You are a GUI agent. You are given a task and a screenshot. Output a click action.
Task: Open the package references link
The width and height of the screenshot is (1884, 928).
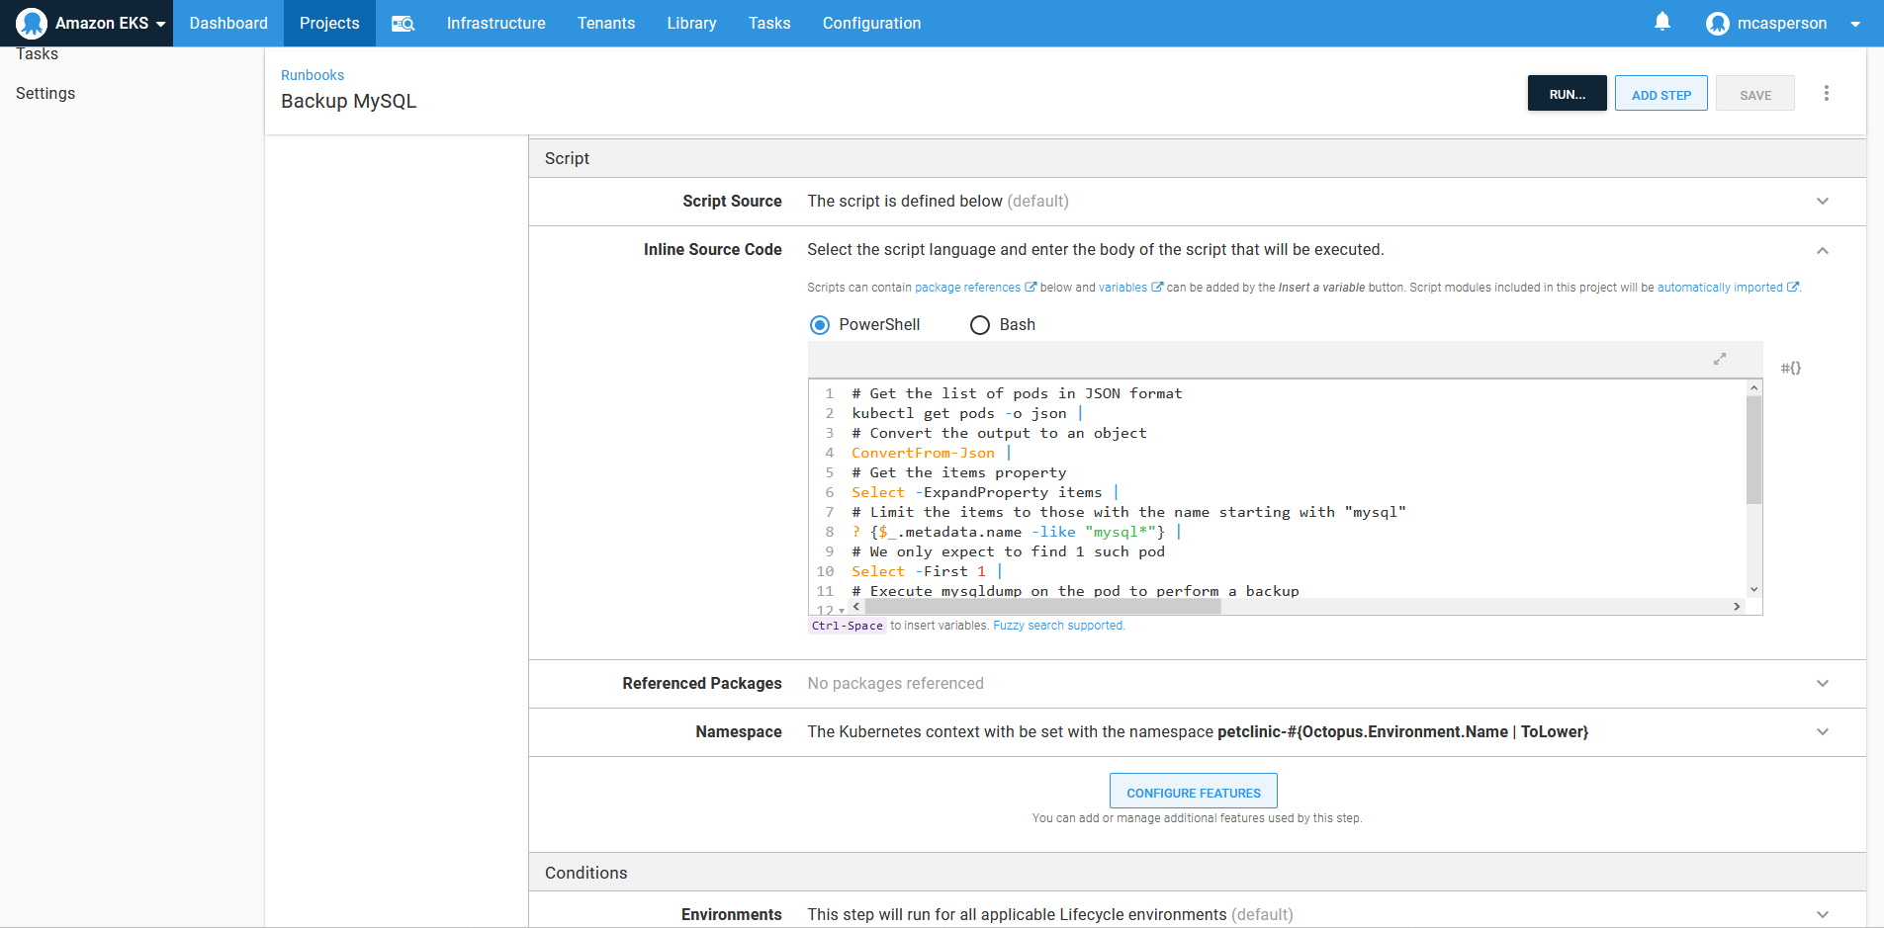click(967, 288)
